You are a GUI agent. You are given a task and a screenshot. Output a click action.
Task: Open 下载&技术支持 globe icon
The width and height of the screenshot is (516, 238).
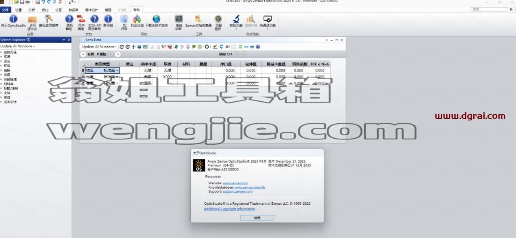(157, 21)
